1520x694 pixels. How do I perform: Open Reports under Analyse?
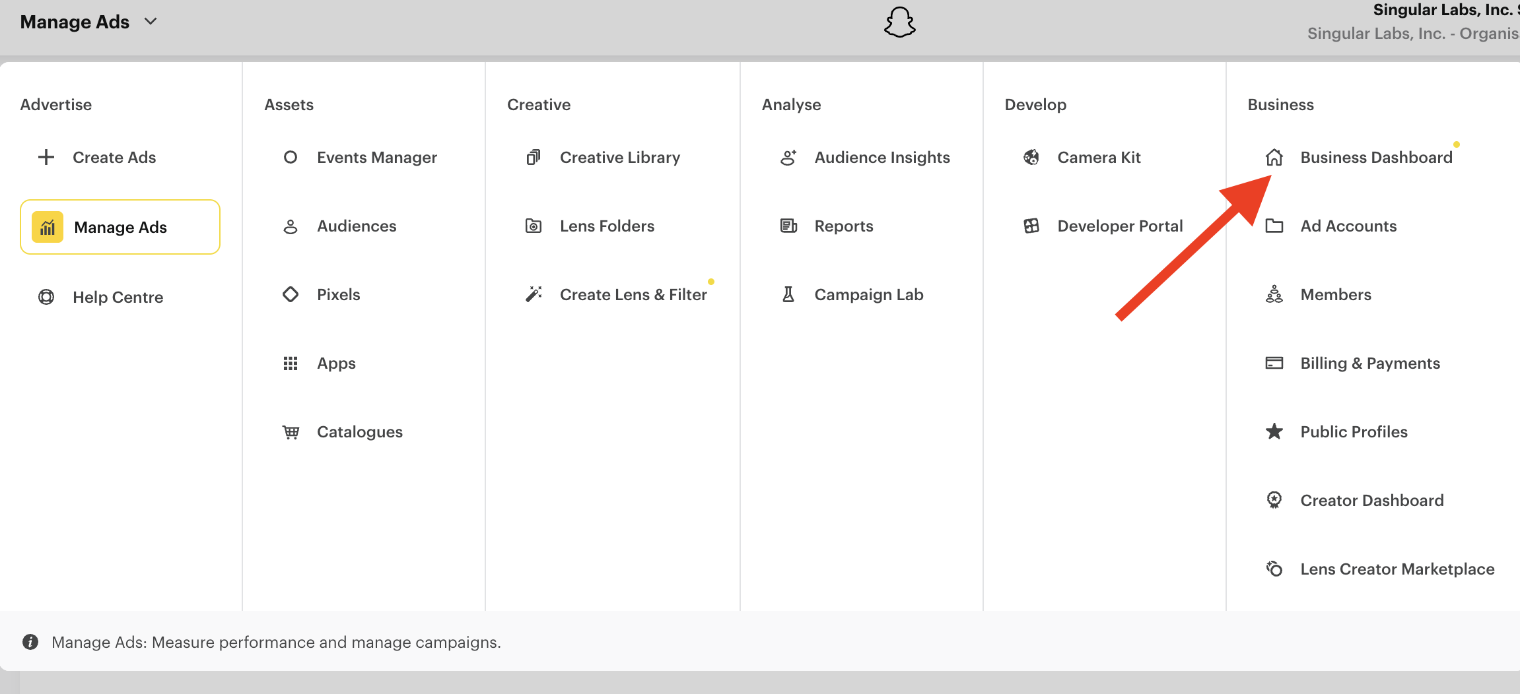pyautogui.click(x=844, y=226)
